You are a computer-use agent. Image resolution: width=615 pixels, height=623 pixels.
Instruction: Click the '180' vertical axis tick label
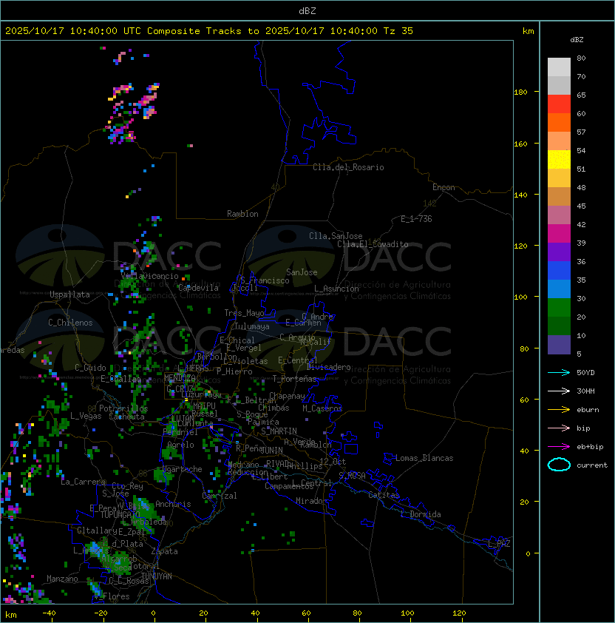pos(520,92)
